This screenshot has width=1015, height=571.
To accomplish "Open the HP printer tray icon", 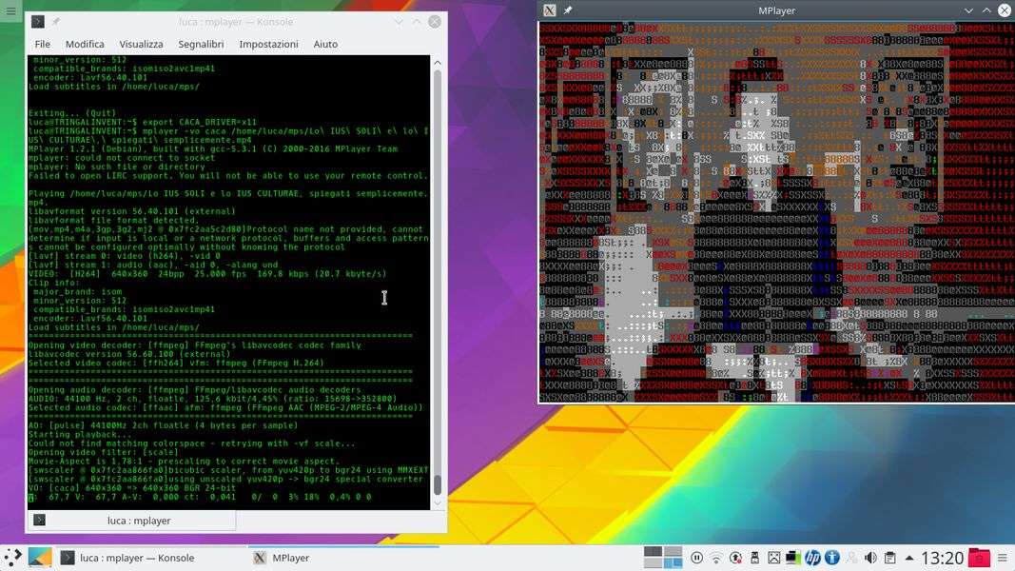I will click(812, 558).
